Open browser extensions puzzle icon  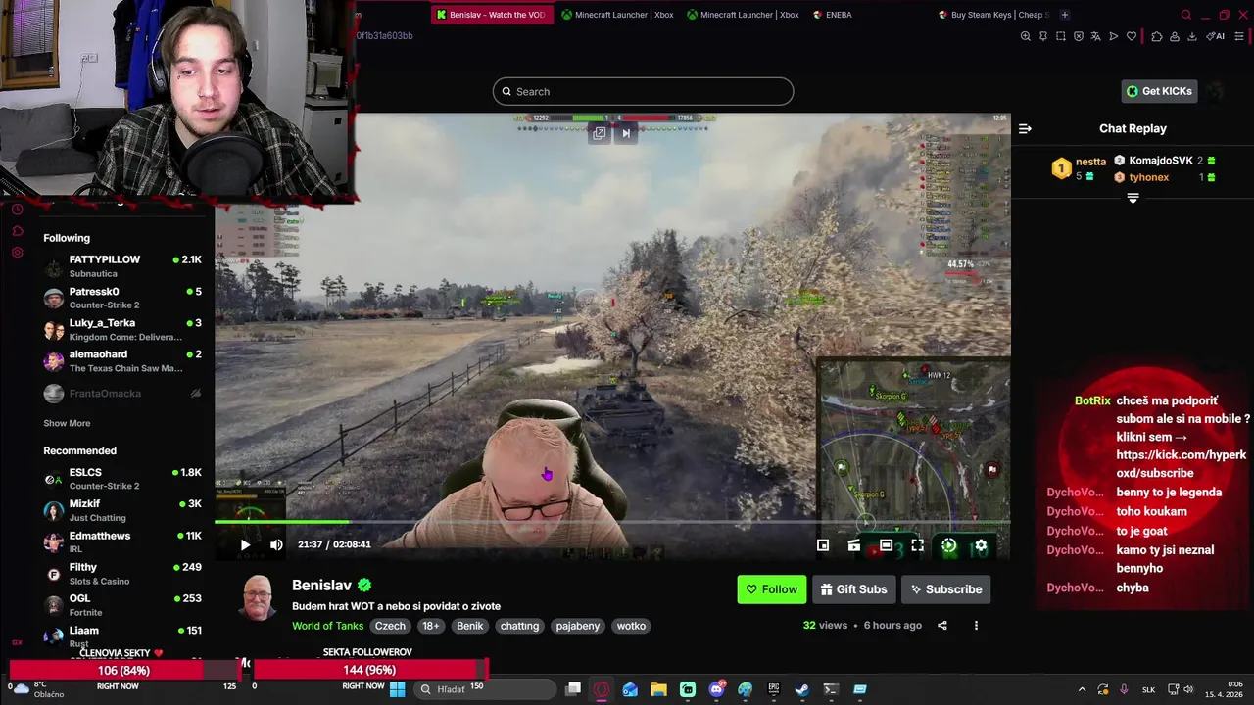coord(1157,36)
